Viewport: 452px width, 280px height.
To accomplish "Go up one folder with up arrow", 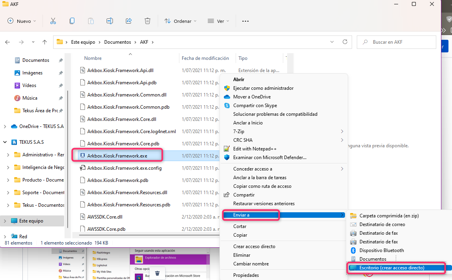I will 44,42.
